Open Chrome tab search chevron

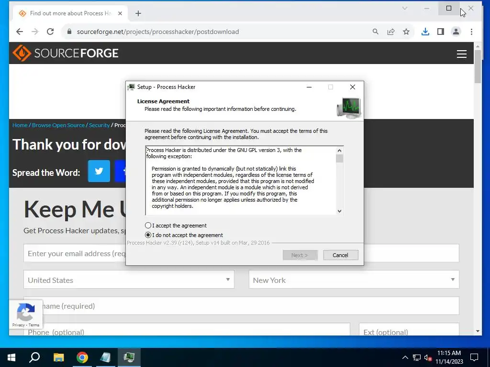point(405,9)
